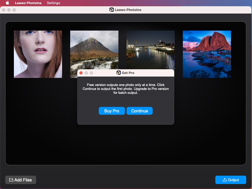This screenshot has height=189, width=252.
Task: Click the Leawo PhotoIns logo in main title bar
Action: 112,10
